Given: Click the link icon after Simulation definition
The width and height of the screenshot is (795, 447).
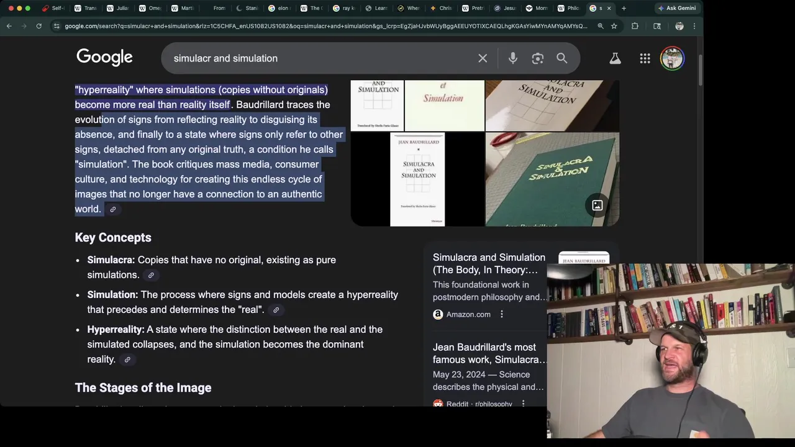Looking at the screenshot, I should click(x=276, y=310).
